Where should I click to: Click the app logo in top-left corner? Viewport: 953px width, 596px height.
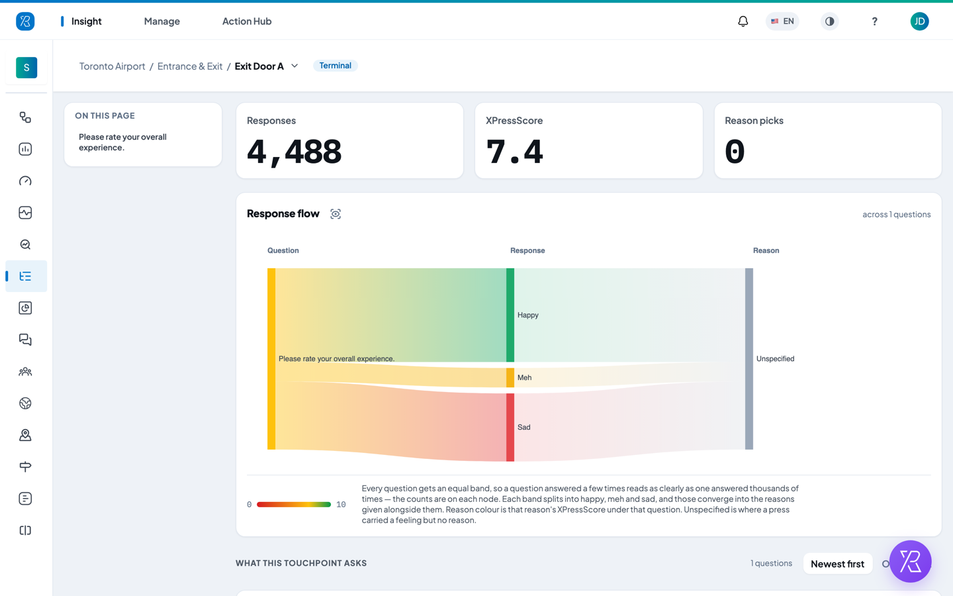tap(25, 21)
